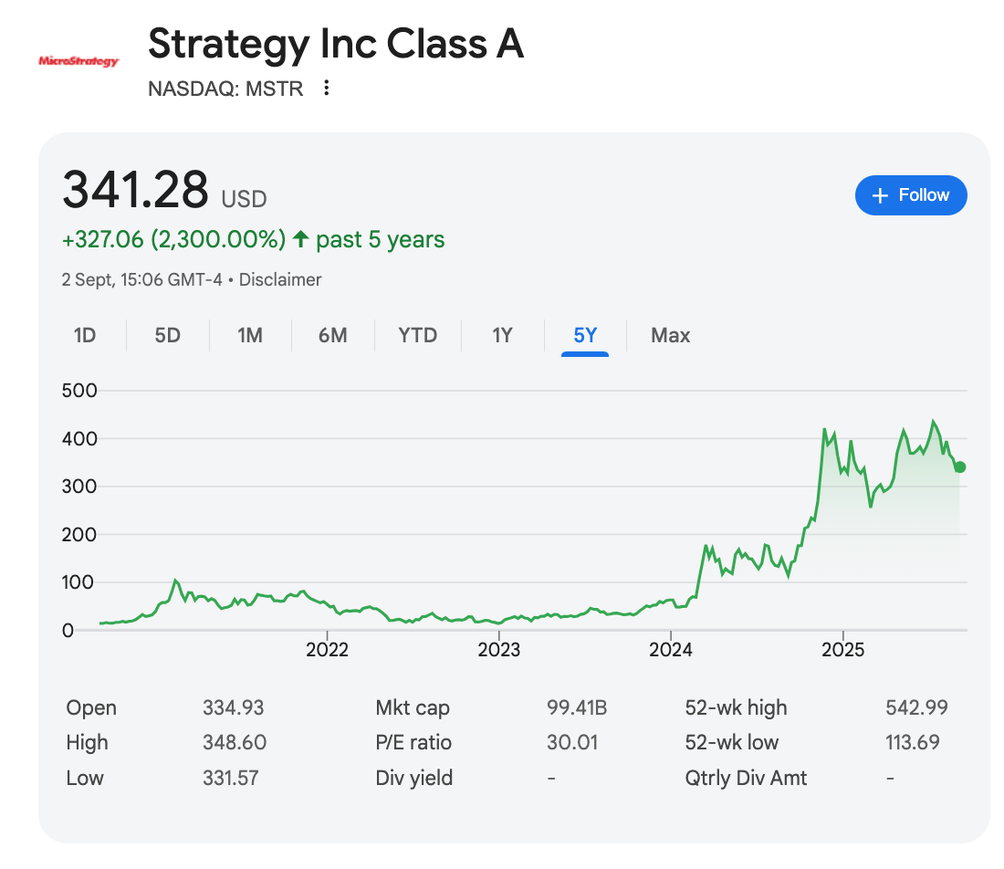The height and width of the screenshot is (869, 1004).
Task: Click the Mkt cap value 99.41B
Action: coord(577,707)
